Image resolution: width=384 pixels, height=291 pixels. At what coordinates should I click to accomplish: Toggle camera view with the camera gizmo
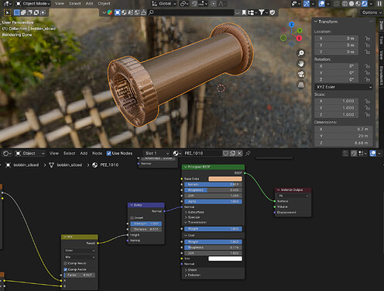[x=301, y=74]
